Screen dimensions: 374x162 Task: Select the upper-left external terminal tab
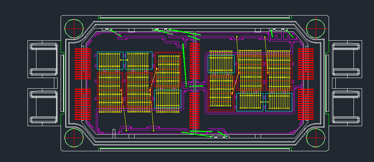point(43,59)
